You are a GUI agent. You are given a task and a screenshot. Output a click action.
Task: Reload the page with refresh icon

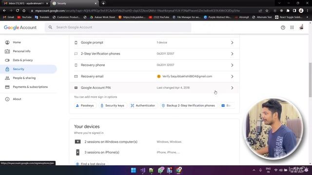coord(18,11)
